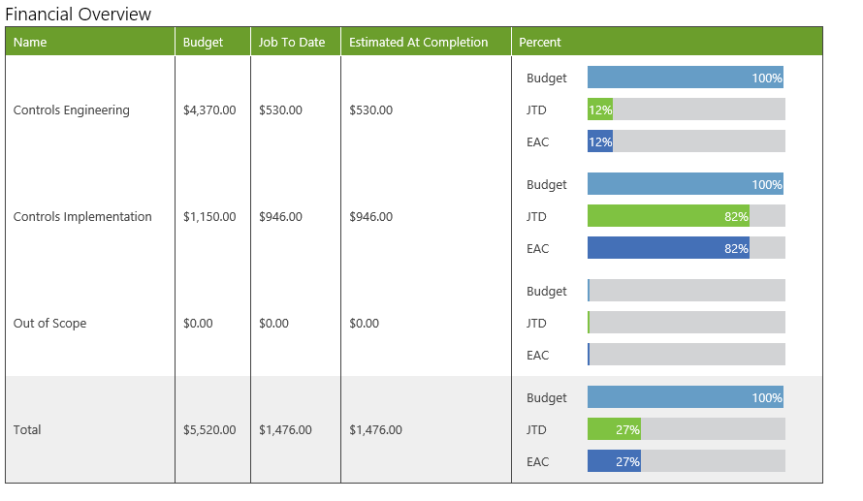This screenshot has height=501, width=863.
Task: Click Out of Scope Job To Date $0.00
Action: [x=274, y=324]
